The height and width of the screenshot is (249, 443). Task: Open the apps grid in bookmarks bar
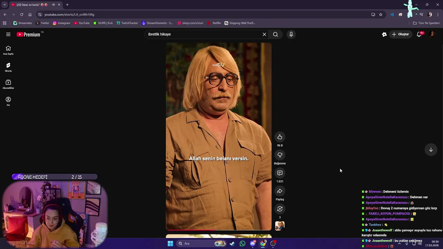(4, 23)
